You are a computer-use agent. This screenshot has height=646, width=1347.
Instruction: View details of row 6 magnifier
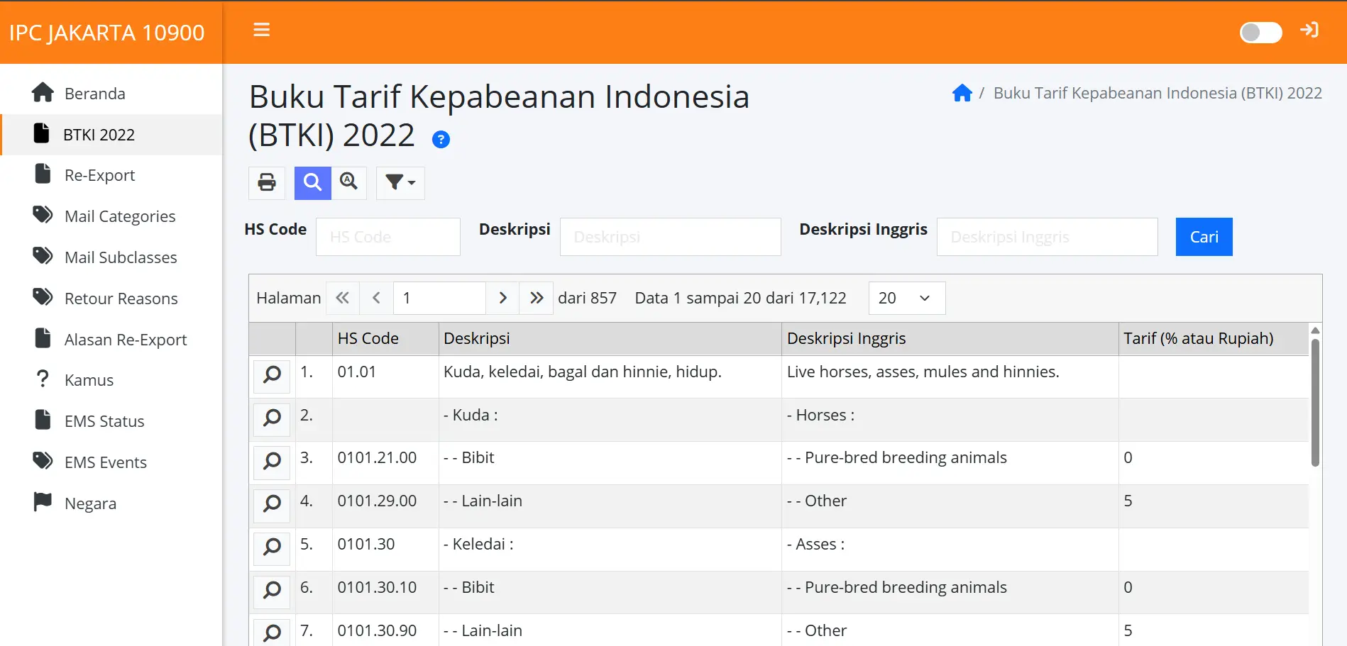pos(272,591)
